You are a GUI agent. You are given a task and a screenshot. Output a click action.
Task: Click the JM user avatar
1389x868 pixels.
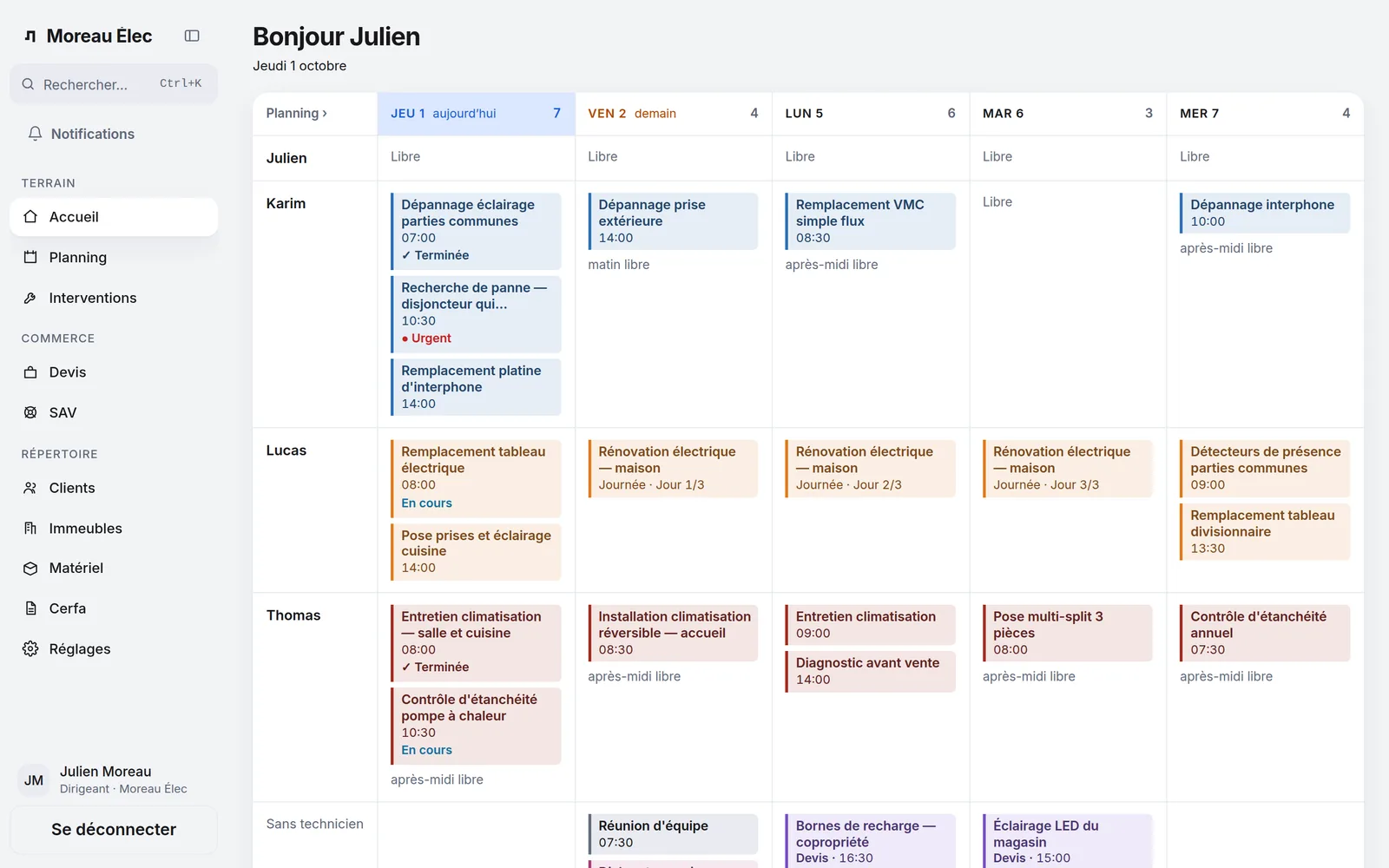34,780
